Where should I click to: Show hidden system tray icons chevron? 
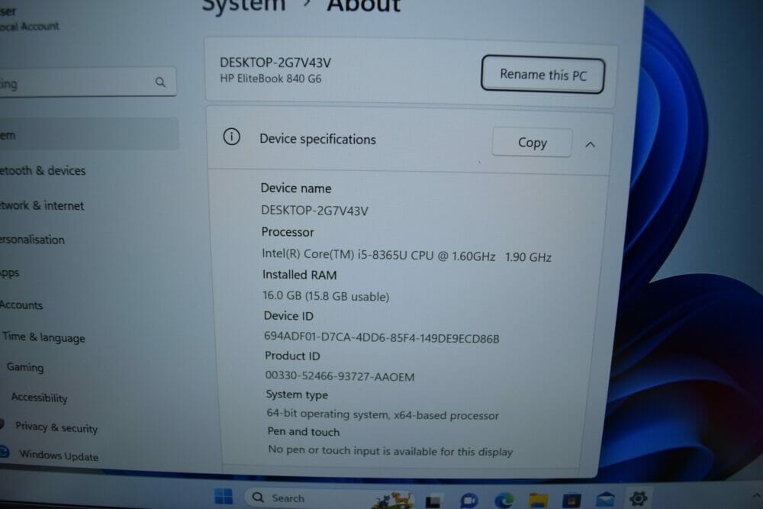point(756,495)
